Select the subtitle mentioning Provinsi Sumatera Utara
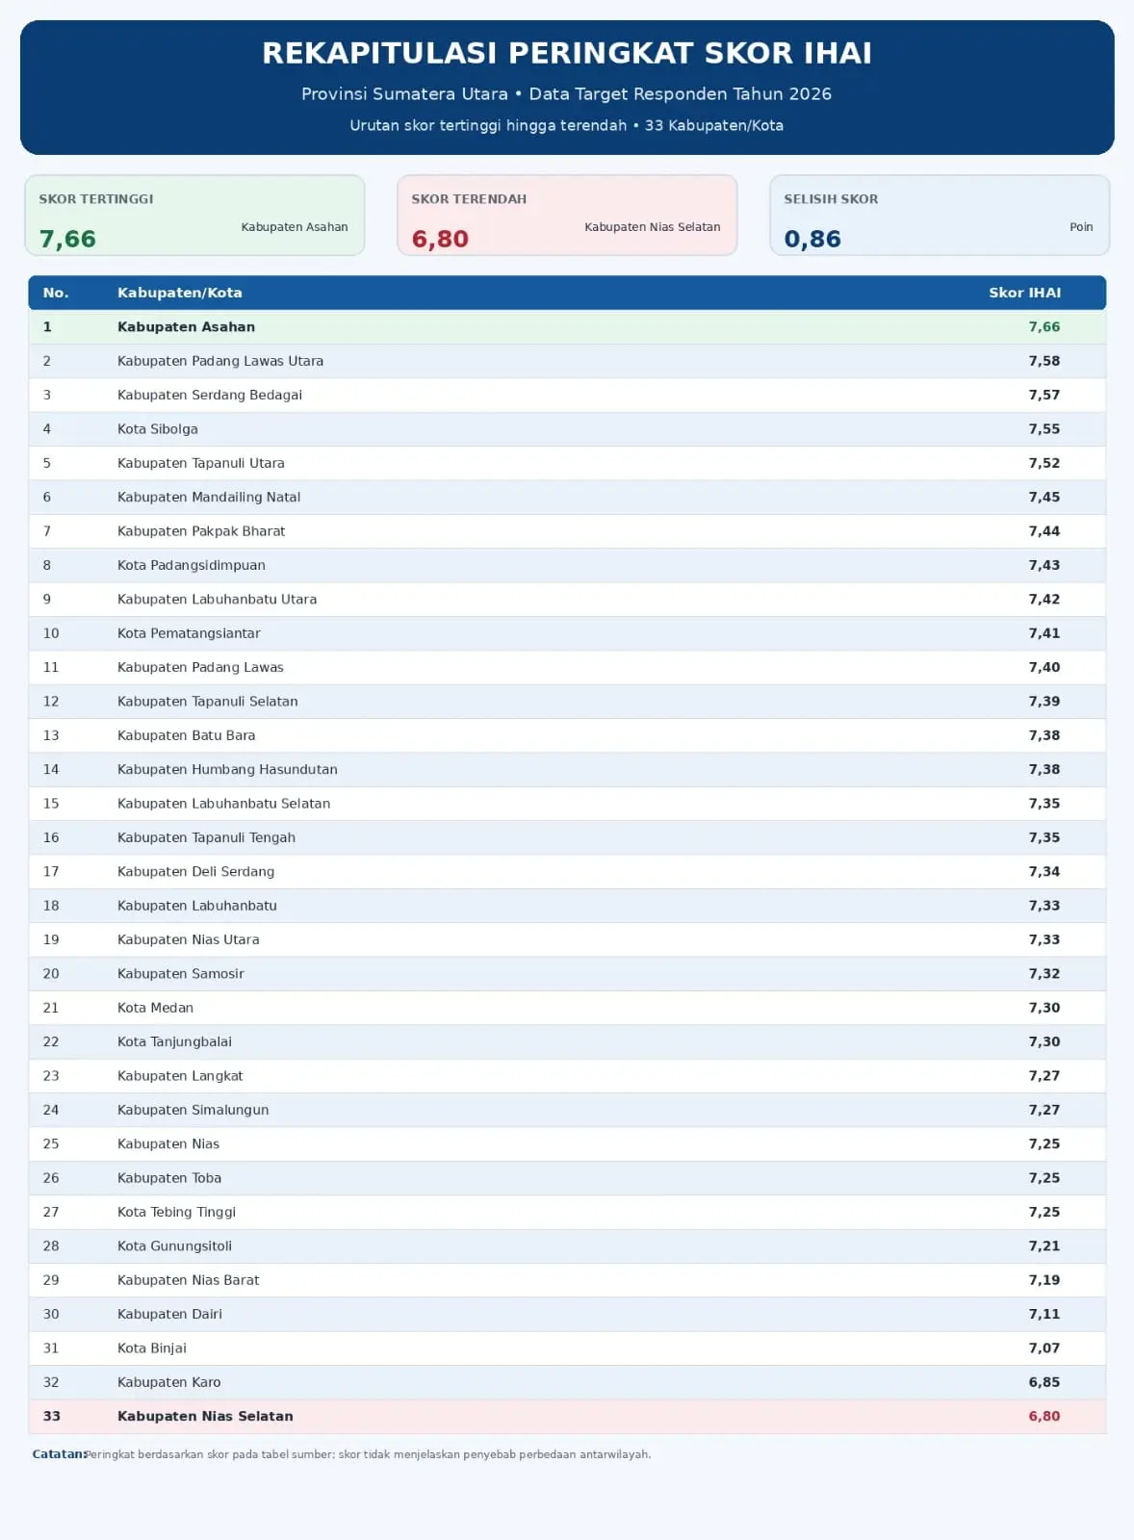1134x1540 pixels. click(567, 93)
